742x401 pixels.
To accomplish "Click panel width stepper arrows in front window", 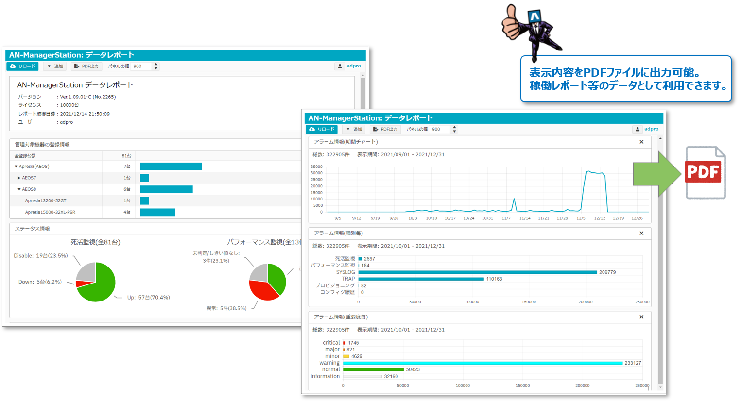I will 455,129.
